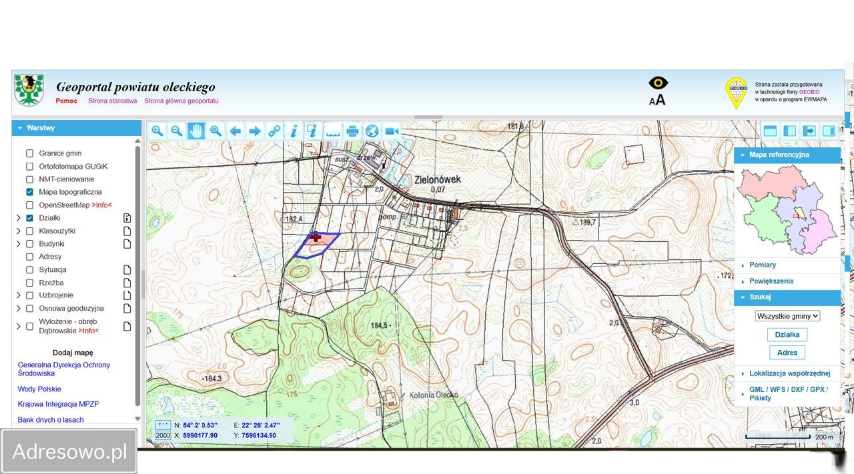Screen dimensions: 854x474
Task: Click the Działka search button
Action: pos(787,335)
